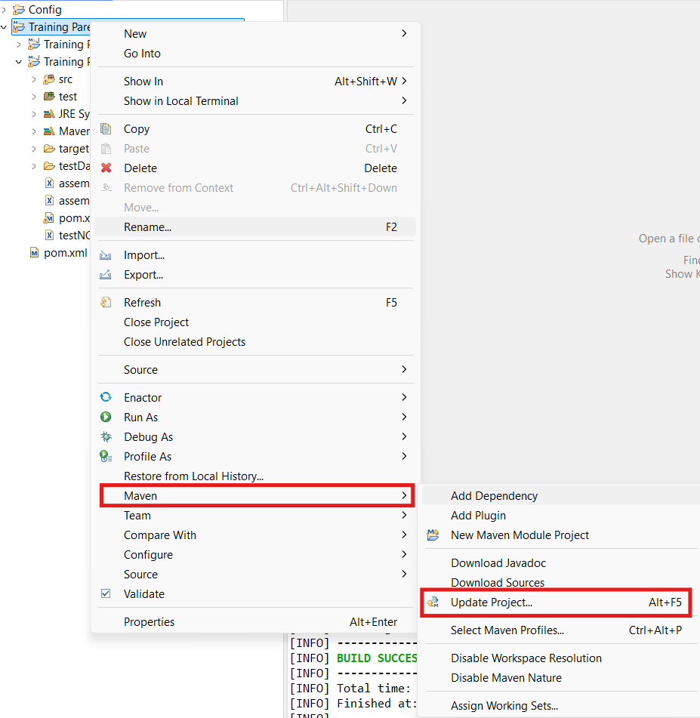Select Close Project
Screen dimensions: 700x718
pyautogui.click(x=256, y=322)
